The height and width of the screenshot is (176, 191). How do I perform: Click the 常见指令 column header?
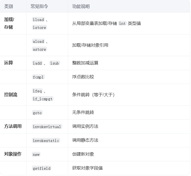pos(39,6)
